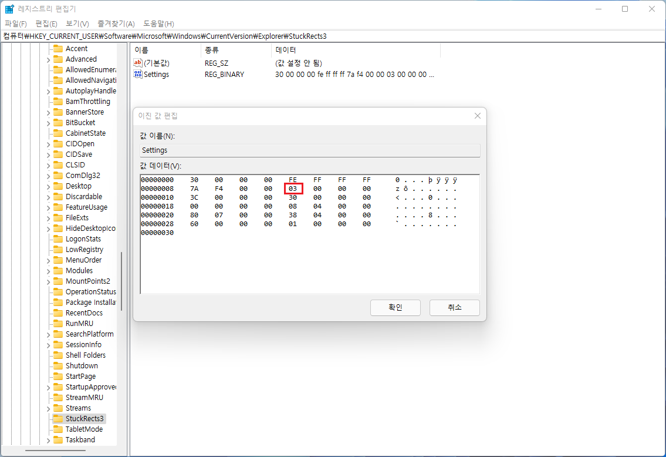Expand the MenuOrder key
Viewport: 666px width, 457px height.
[x=48, y=261]
